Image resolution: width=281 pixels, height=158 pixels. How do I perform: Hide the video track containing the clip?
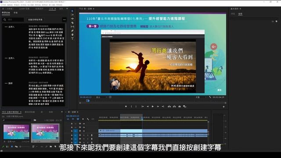[x=84, y=131]
